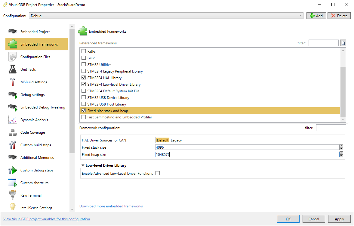Screen dimensions: 354x226
Task: Increase the Fixed heap size value
Action: [x=341, y=153]
